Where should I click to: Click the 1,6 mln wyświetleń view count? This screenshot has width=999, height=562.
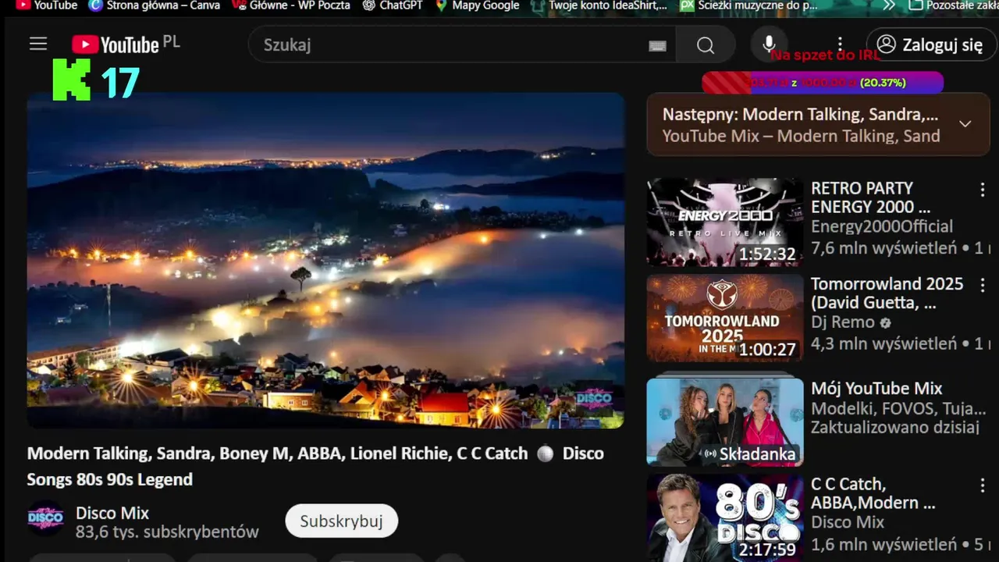coord(883,544)
